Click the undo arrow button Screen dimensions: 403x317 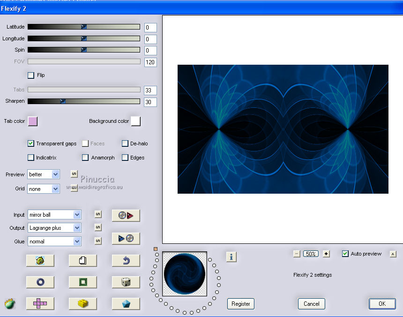[126, 261]
